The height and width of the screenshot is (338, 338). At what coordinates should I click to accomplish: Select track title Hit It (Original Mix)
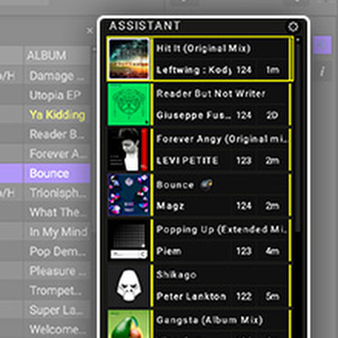point(203,48)
